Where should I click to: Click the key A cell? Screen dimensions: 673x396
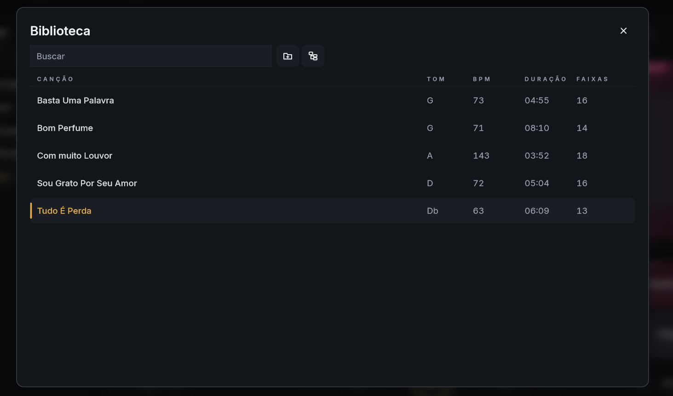point(430,155)
